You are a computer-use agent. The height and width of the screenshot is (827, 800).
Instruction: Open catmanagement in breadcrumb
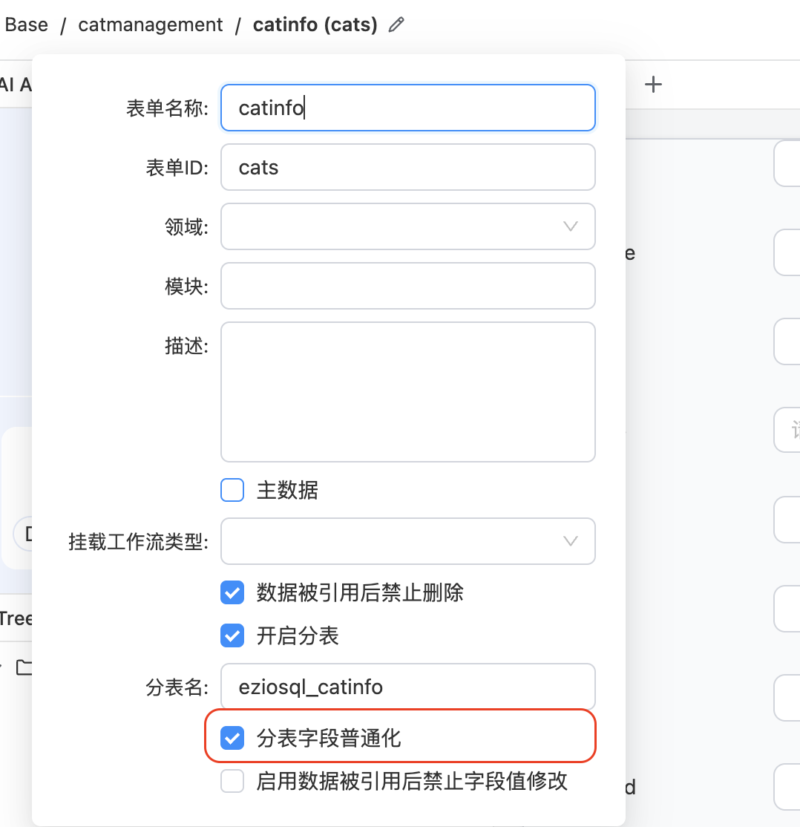pos(151,24)
